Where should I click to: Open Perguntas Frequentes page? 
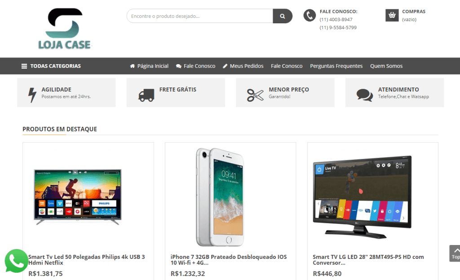point(336,66)
